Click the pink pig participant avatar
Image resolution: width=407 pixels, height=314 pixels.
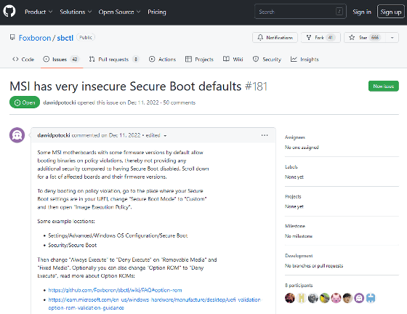coord(336,298)
